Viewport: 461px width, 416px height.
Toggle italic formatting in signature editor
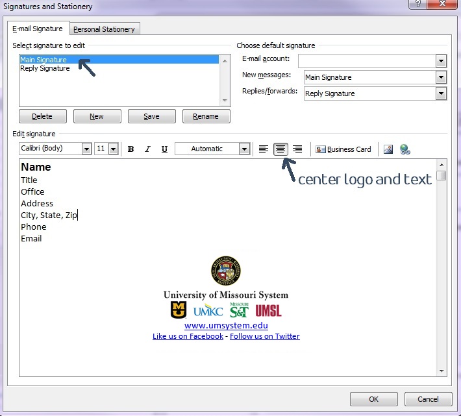147,149
